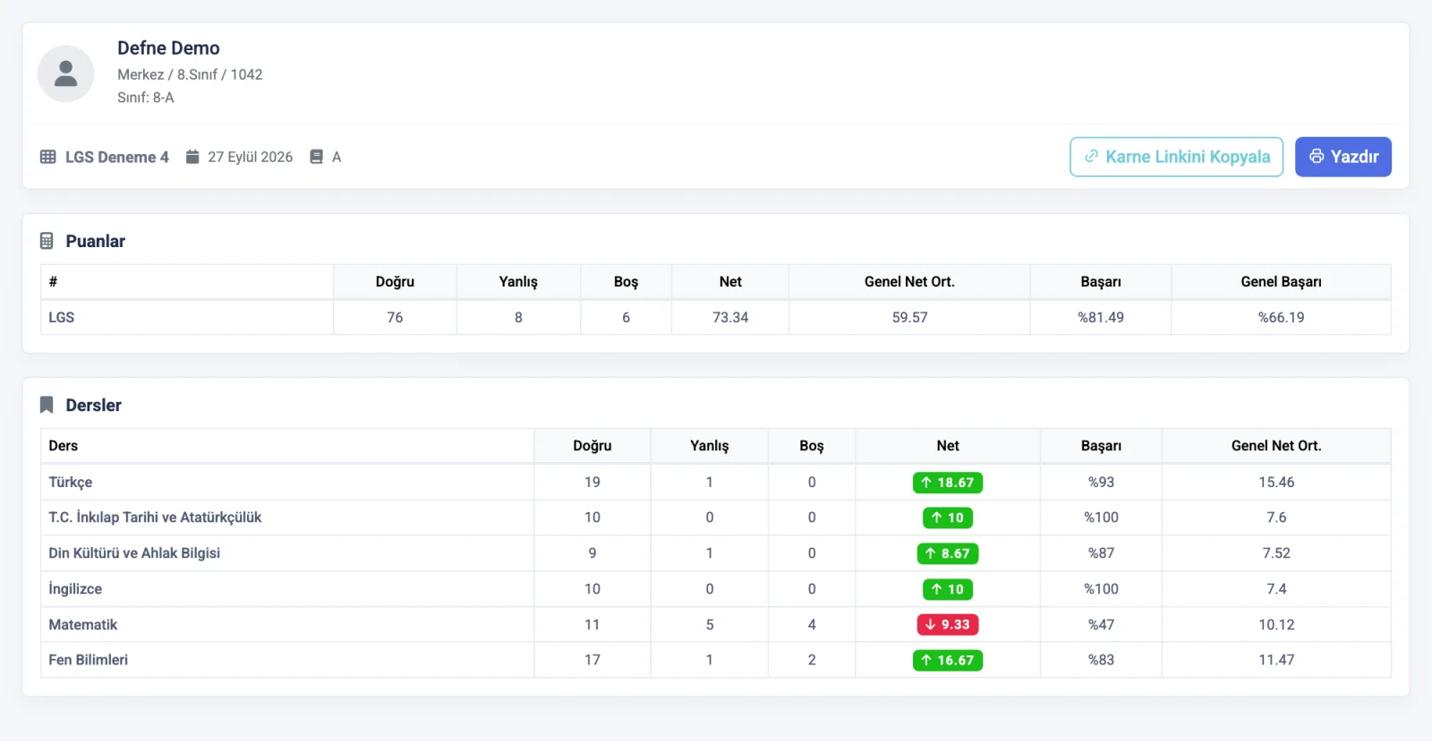Screen dimensions: 1432x745
Task: Click the Sınıf: 8-A text
Action: click(x=146, y=98)
